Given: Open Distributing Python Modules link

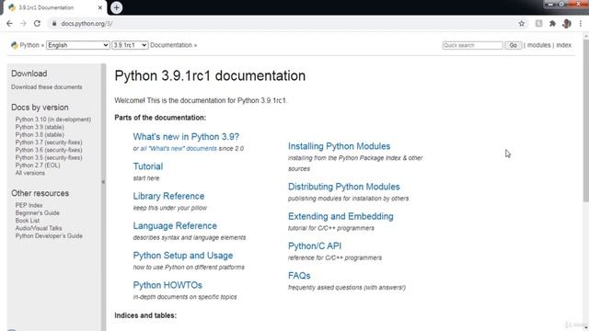Looking at the screenshot, I should coord(343,187).
